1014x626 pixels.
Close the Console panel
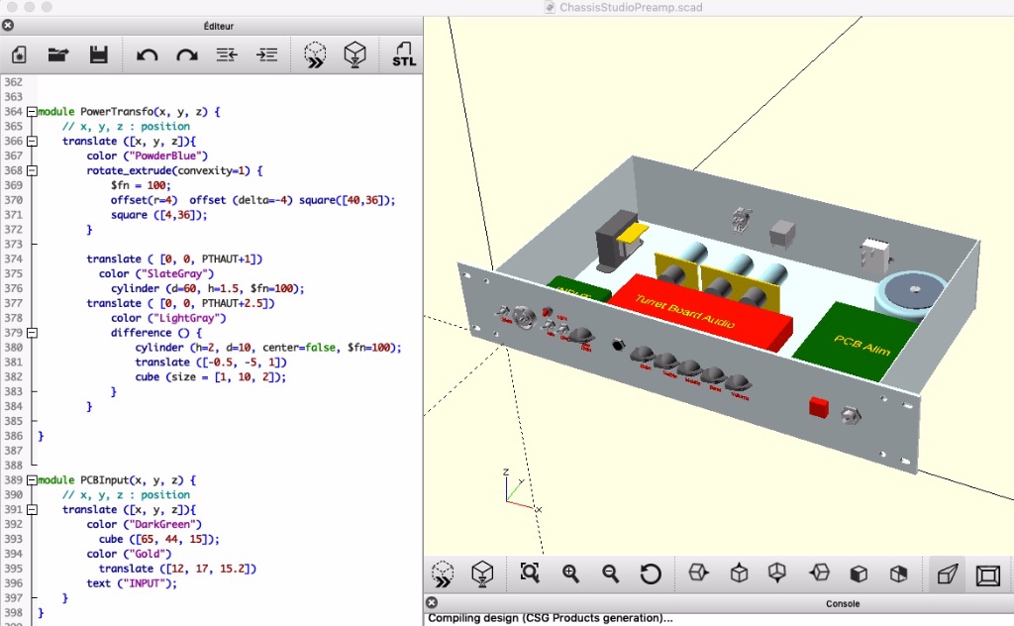[431, 602]
